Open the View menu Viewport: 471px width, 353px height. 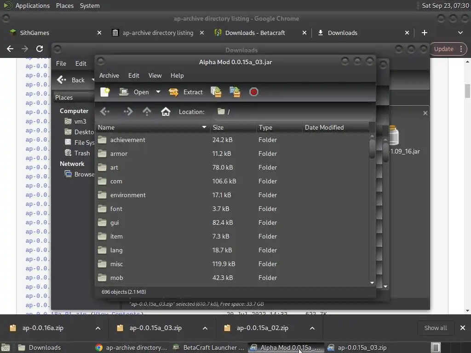tap(155, 75)
